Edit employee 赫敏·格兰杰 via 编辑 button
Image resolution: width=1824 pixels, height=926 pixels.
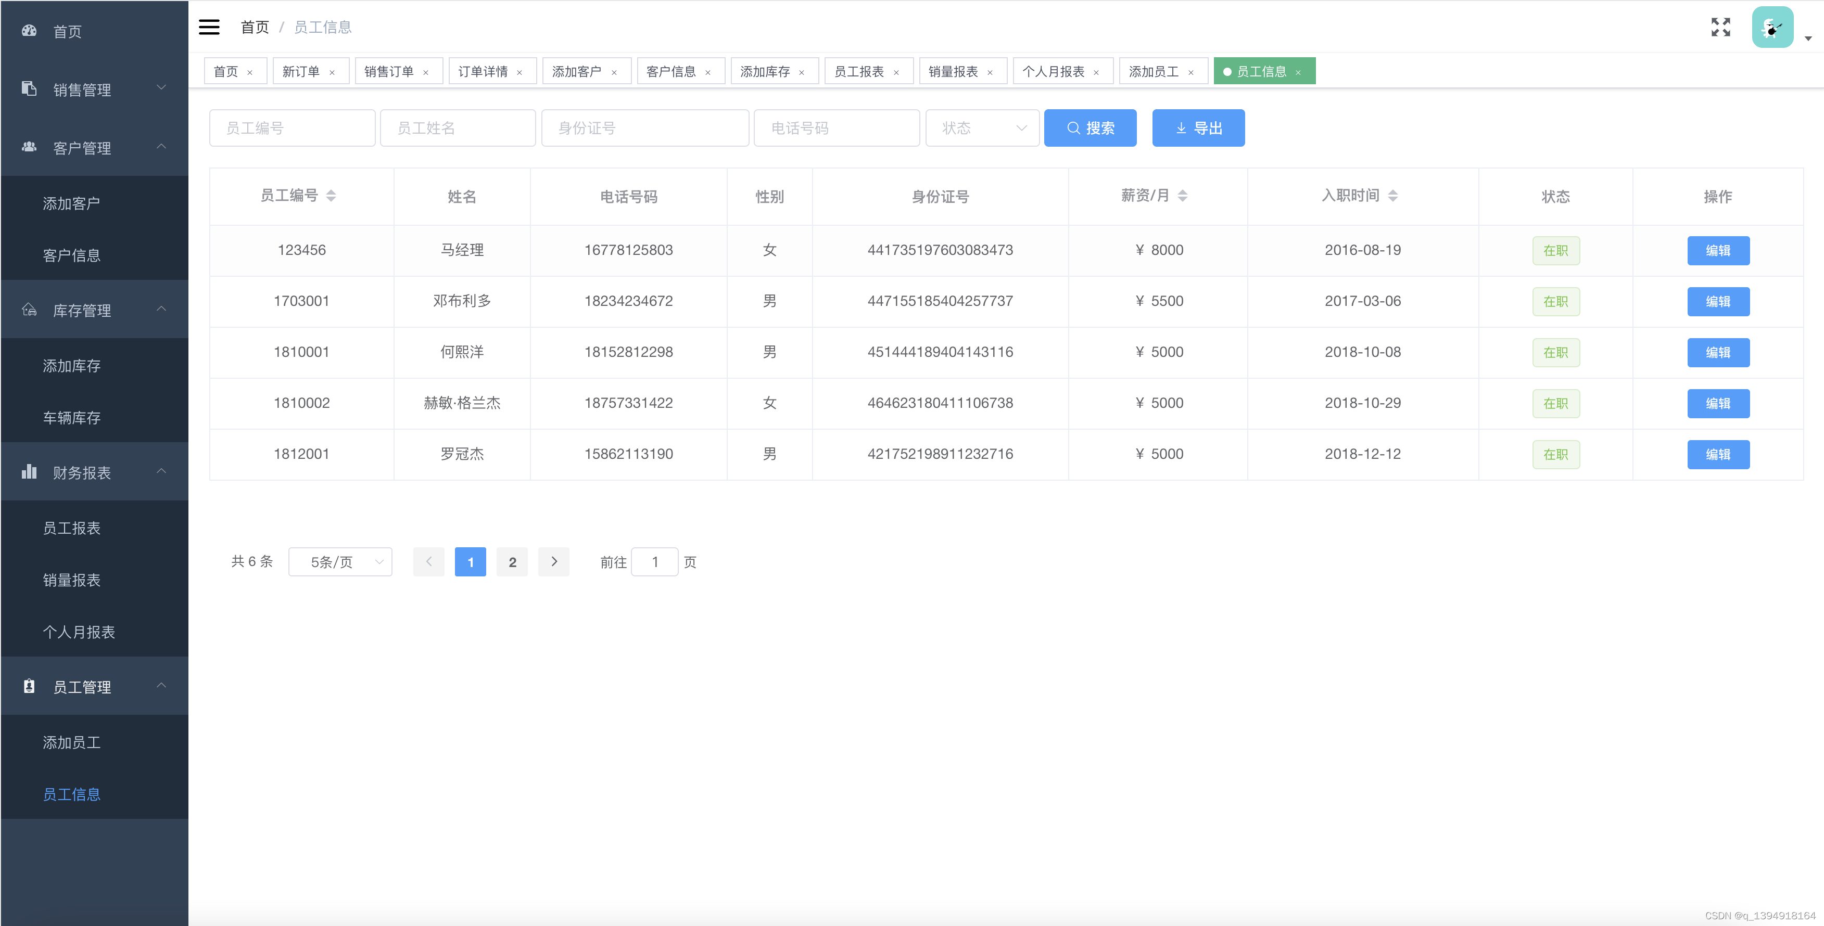point(1718,403)
